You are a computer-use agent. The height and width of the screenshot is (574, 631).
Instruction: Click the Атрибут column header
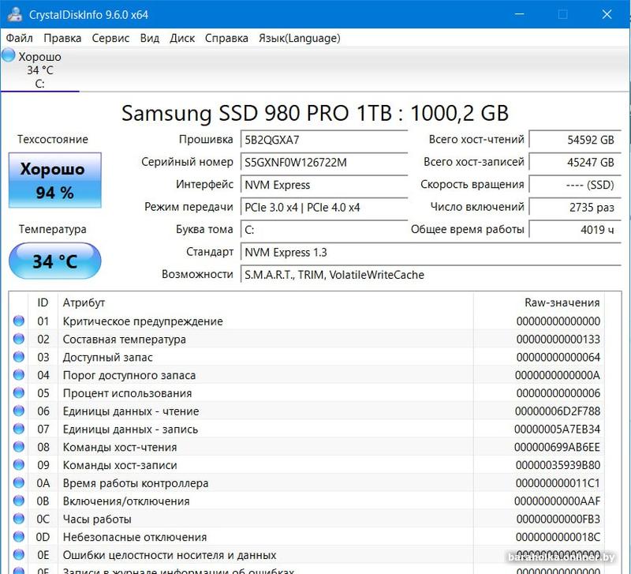coord(266,302)
